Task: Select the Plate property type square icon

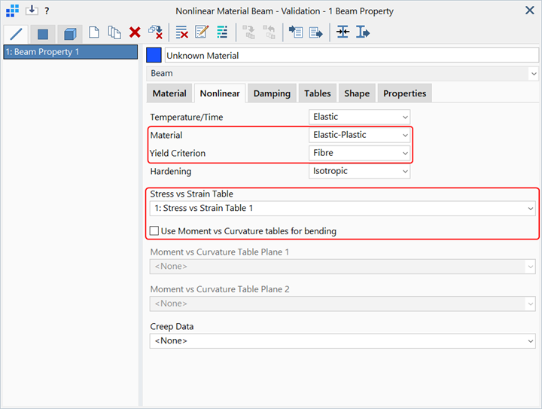Action: pos(43,34)
